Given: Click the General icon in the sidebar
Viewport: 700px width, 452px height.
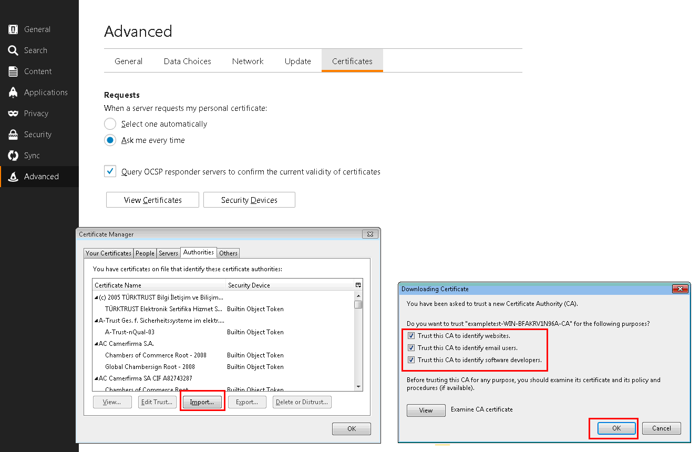Looking at the screenshot, I should [13, 29].
